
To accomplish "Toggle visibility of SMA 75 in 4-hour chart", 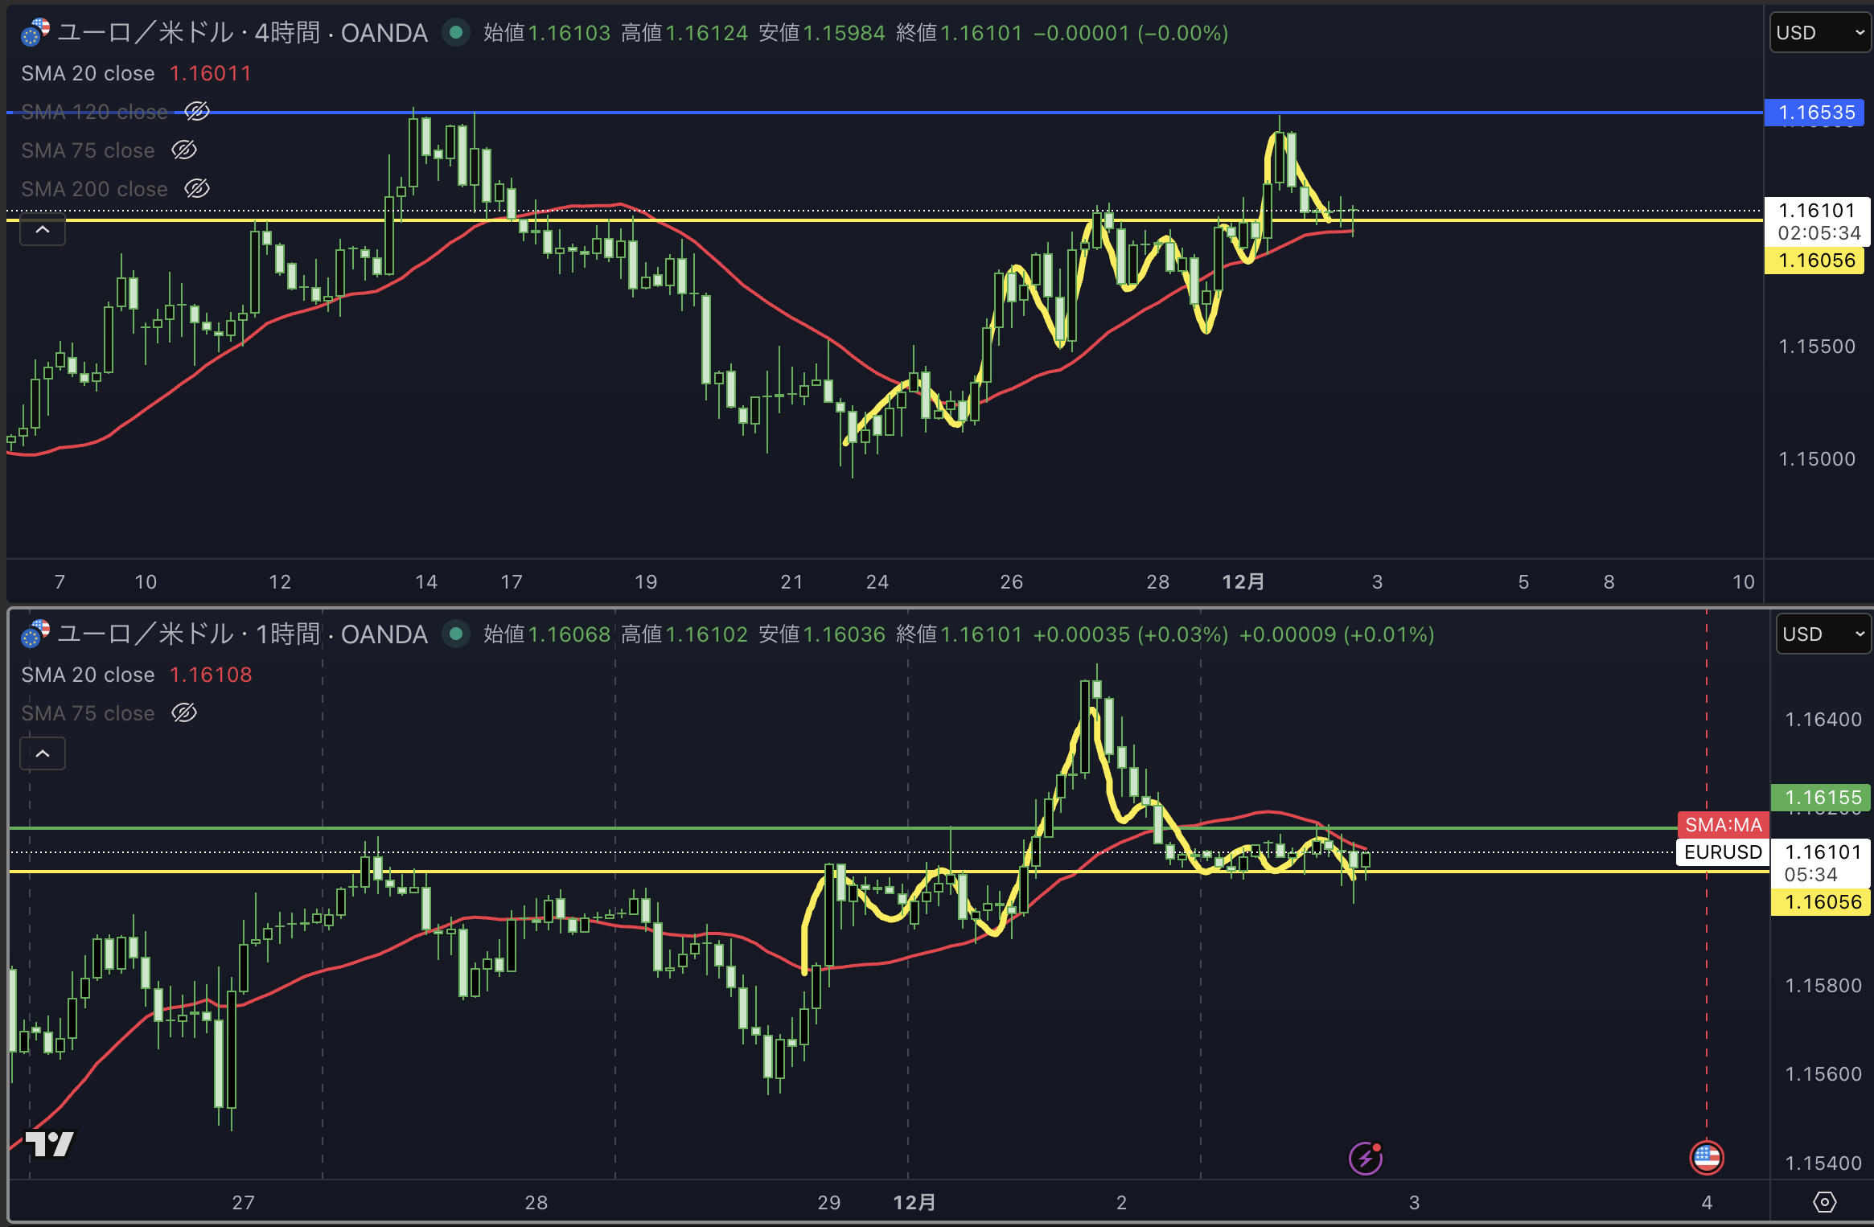I will (x=184, y=150).
